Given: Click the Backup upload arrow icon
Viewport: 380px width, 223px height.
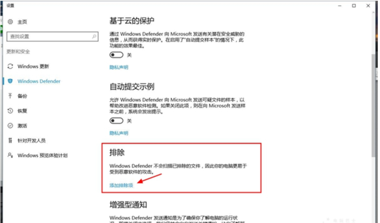Looking at the screenshot, I should (10, 96).
